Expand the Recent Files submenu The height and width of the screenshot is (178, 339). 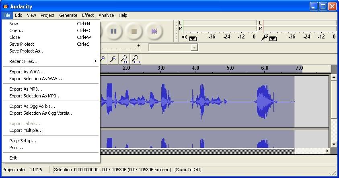51,61
